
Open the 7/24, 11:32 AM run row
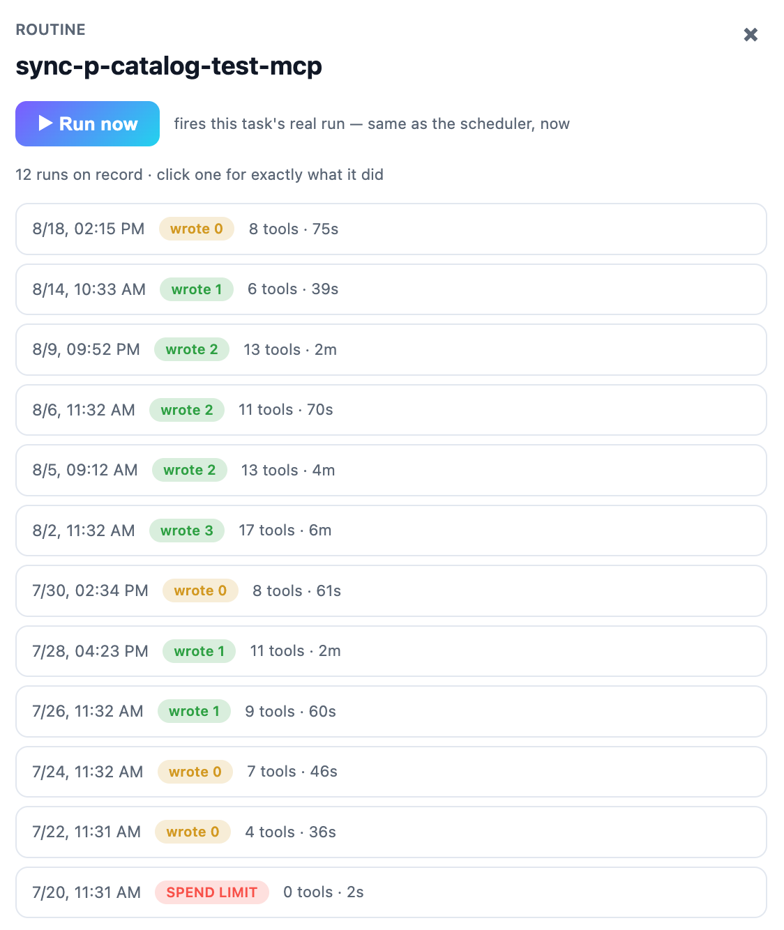pos(391,772)
